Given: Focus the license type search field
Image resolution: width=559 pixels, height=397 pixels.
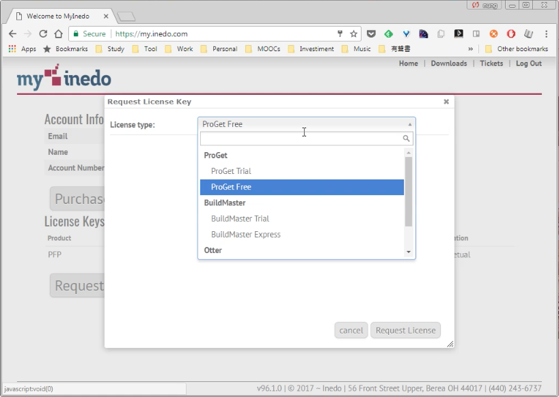Looking at the screenshot, I should coord(307,138).
